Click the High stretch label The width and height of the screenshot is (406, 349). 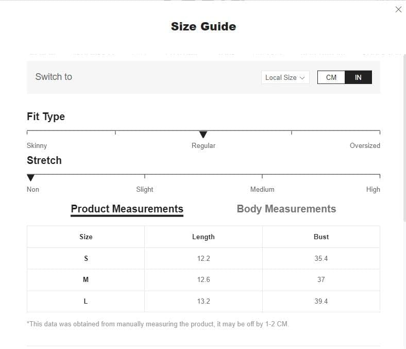[x=373, y=189]
